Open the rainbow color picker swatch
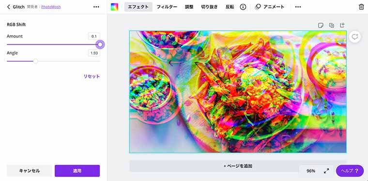The height and width of the screenshot is (181, 368). pos(115,7)
